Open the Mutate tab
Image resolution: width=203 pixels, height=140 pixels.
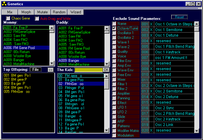(42, 12)
